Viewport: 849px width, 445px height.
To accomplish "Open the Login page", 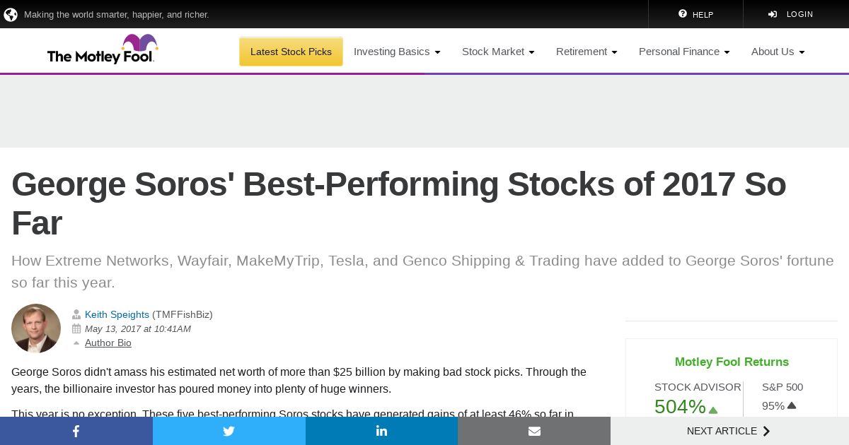I will pyautogui.click(x=790, y=14).
